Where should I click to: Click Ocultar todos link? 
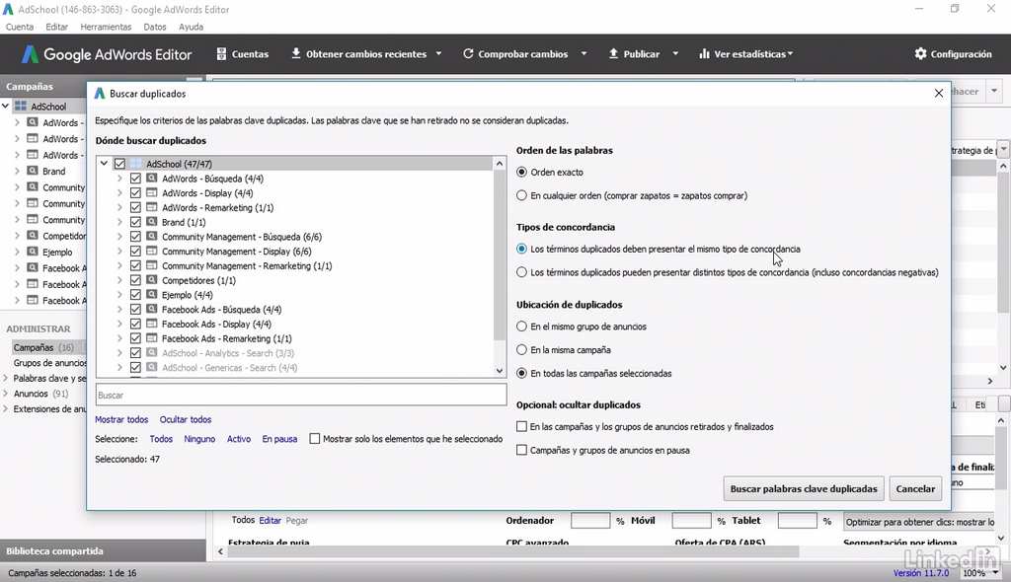pos(186,419)
